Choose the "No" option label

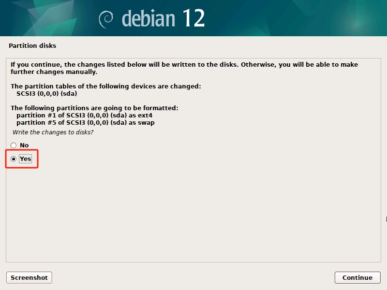pyautogui.click(x=24, y=145)
